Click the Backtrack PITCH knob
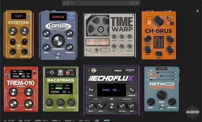The width and height of the screenshot is (202, 122). [49, 102]
